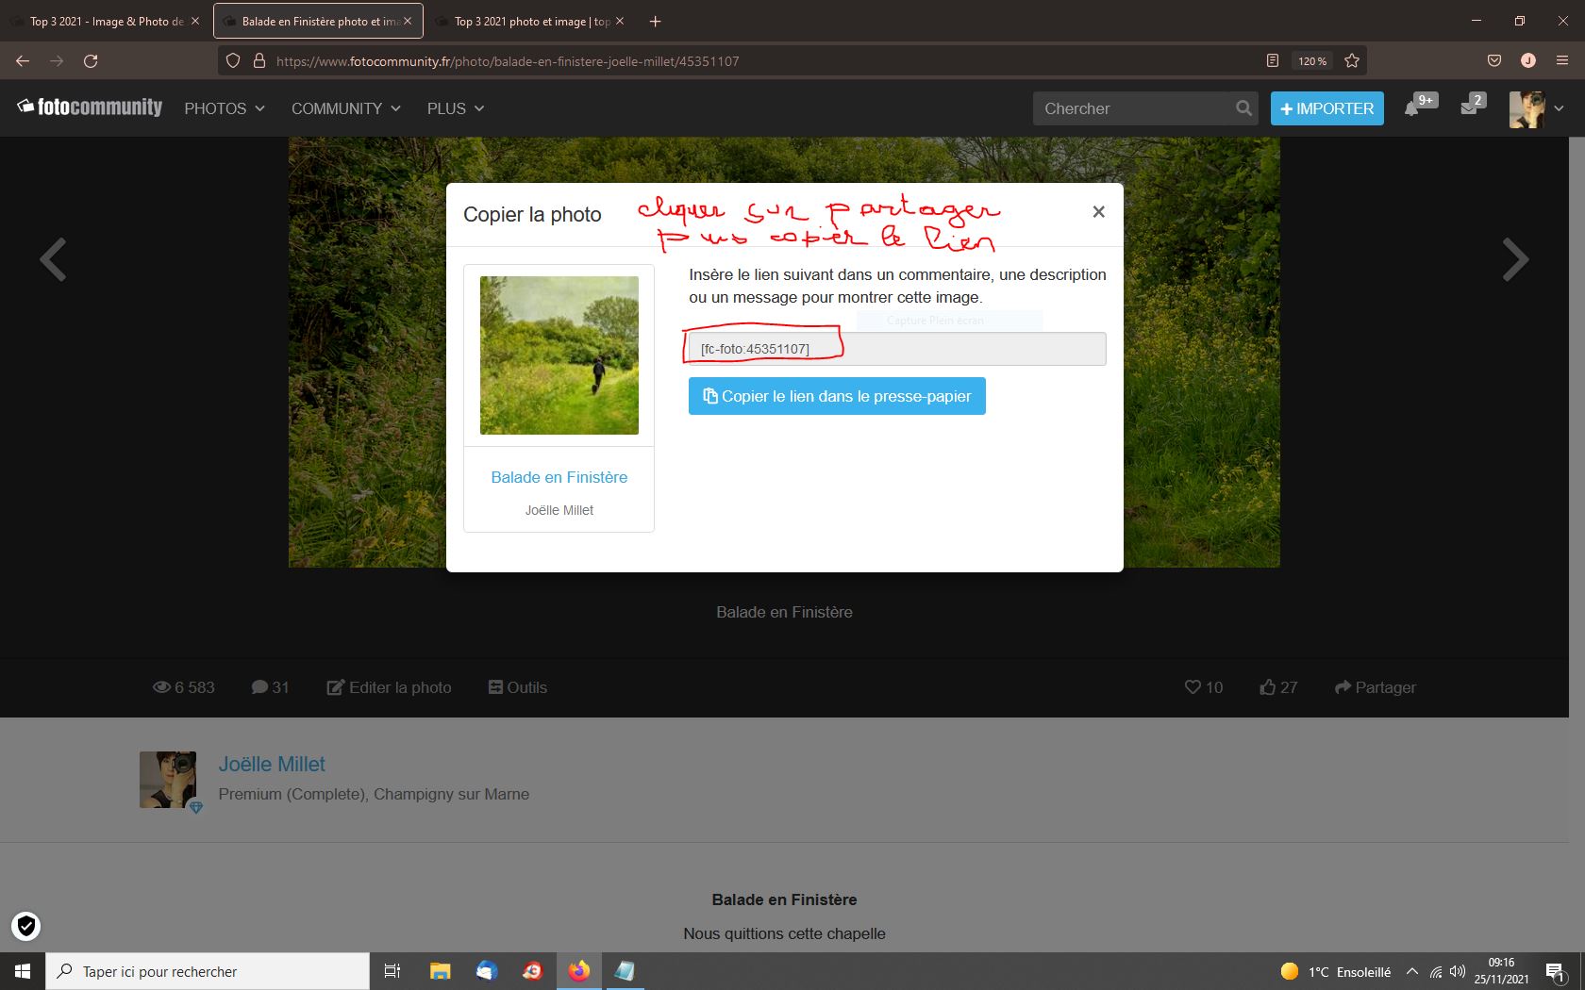
Task: Select the fc-foto:45351107 link field
Action: click(897, 349)
